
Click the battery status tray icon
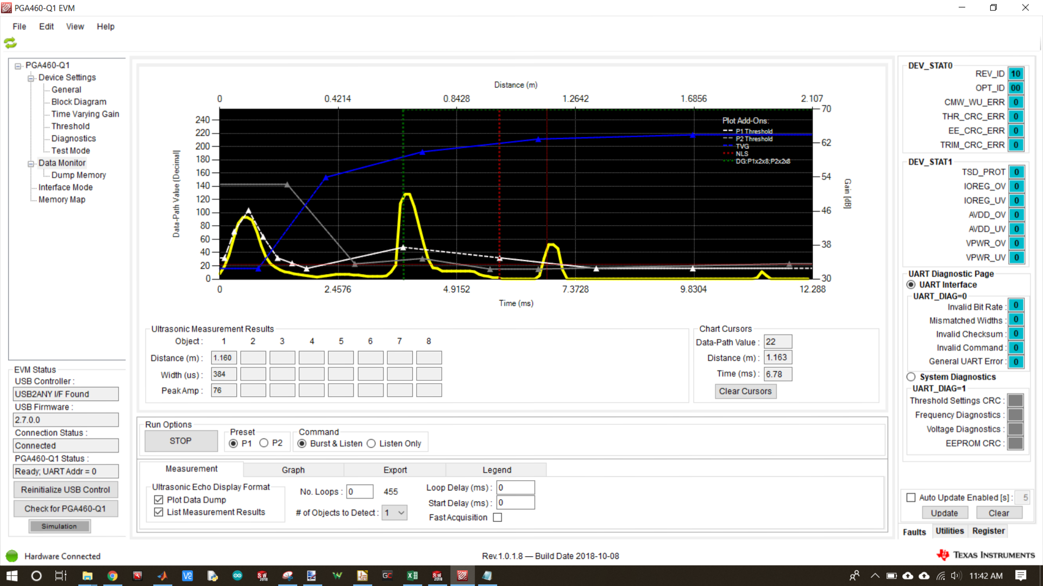point(891,576)
